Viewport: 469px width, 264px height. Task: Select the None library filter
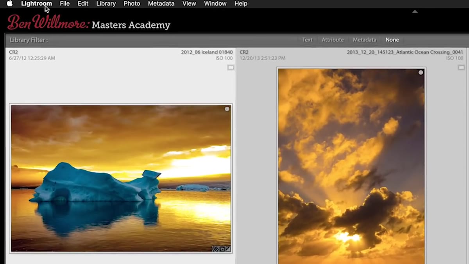click(x=392, y=40)
